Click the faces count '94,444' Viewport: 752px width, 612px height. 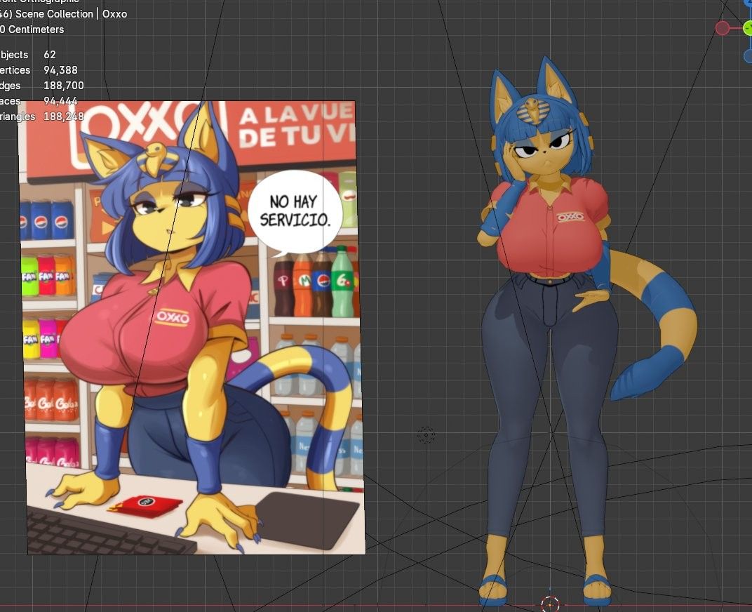[x=60, y=101]
